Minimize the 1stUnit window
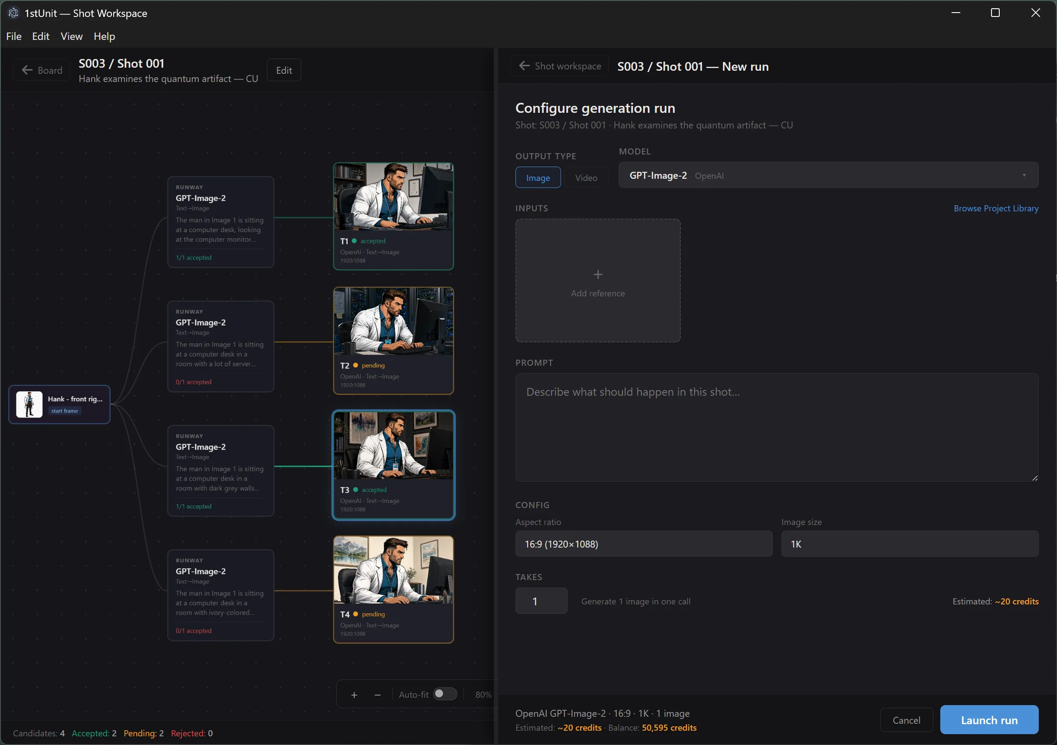This screenshot has width=1057, height=745. tap(956, 13)
